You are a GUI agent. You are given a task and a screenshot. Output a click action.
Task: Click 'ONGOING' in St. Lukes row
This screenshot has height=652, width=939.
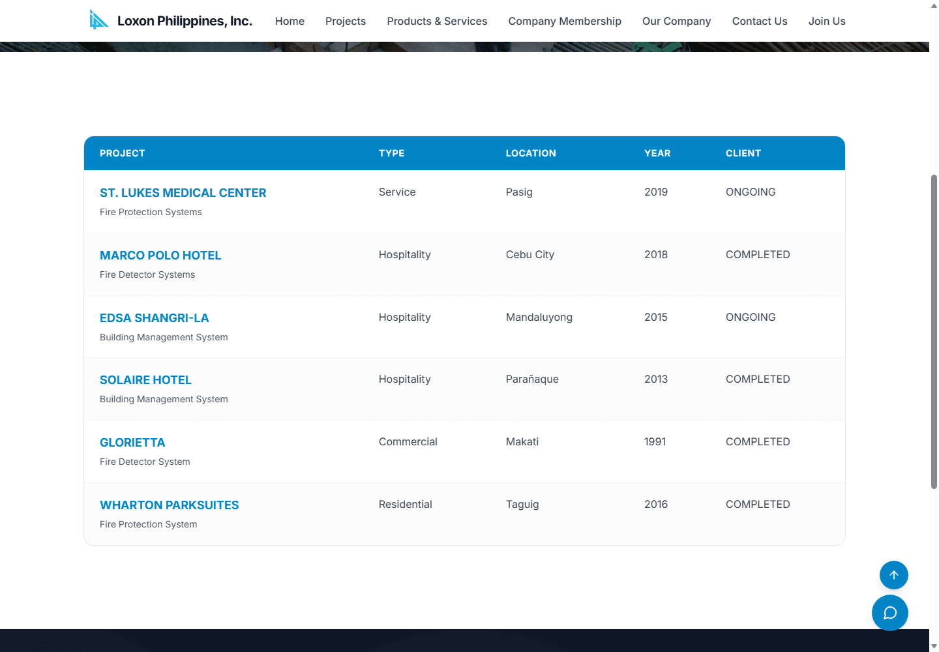(x=751, y=192)
